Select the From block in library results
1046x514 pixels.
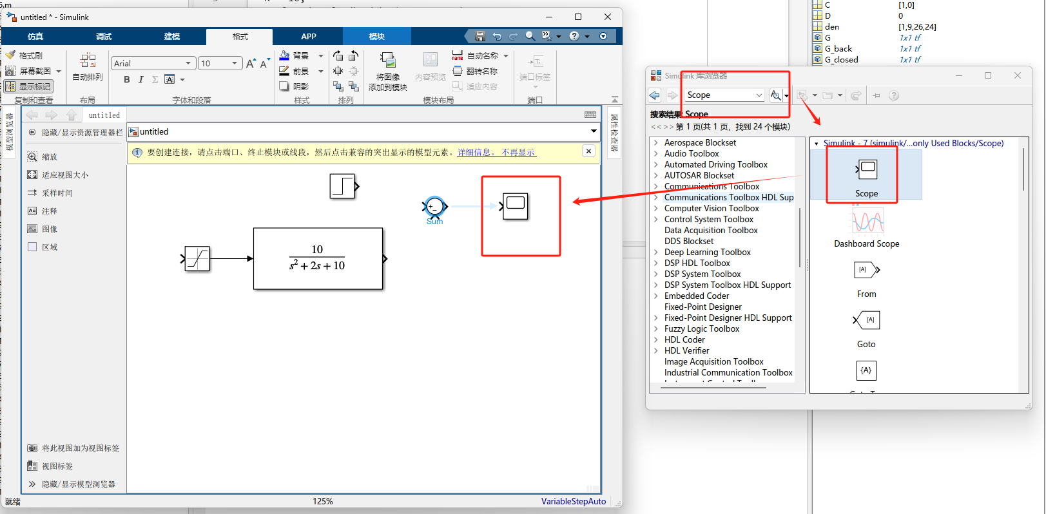867,279
